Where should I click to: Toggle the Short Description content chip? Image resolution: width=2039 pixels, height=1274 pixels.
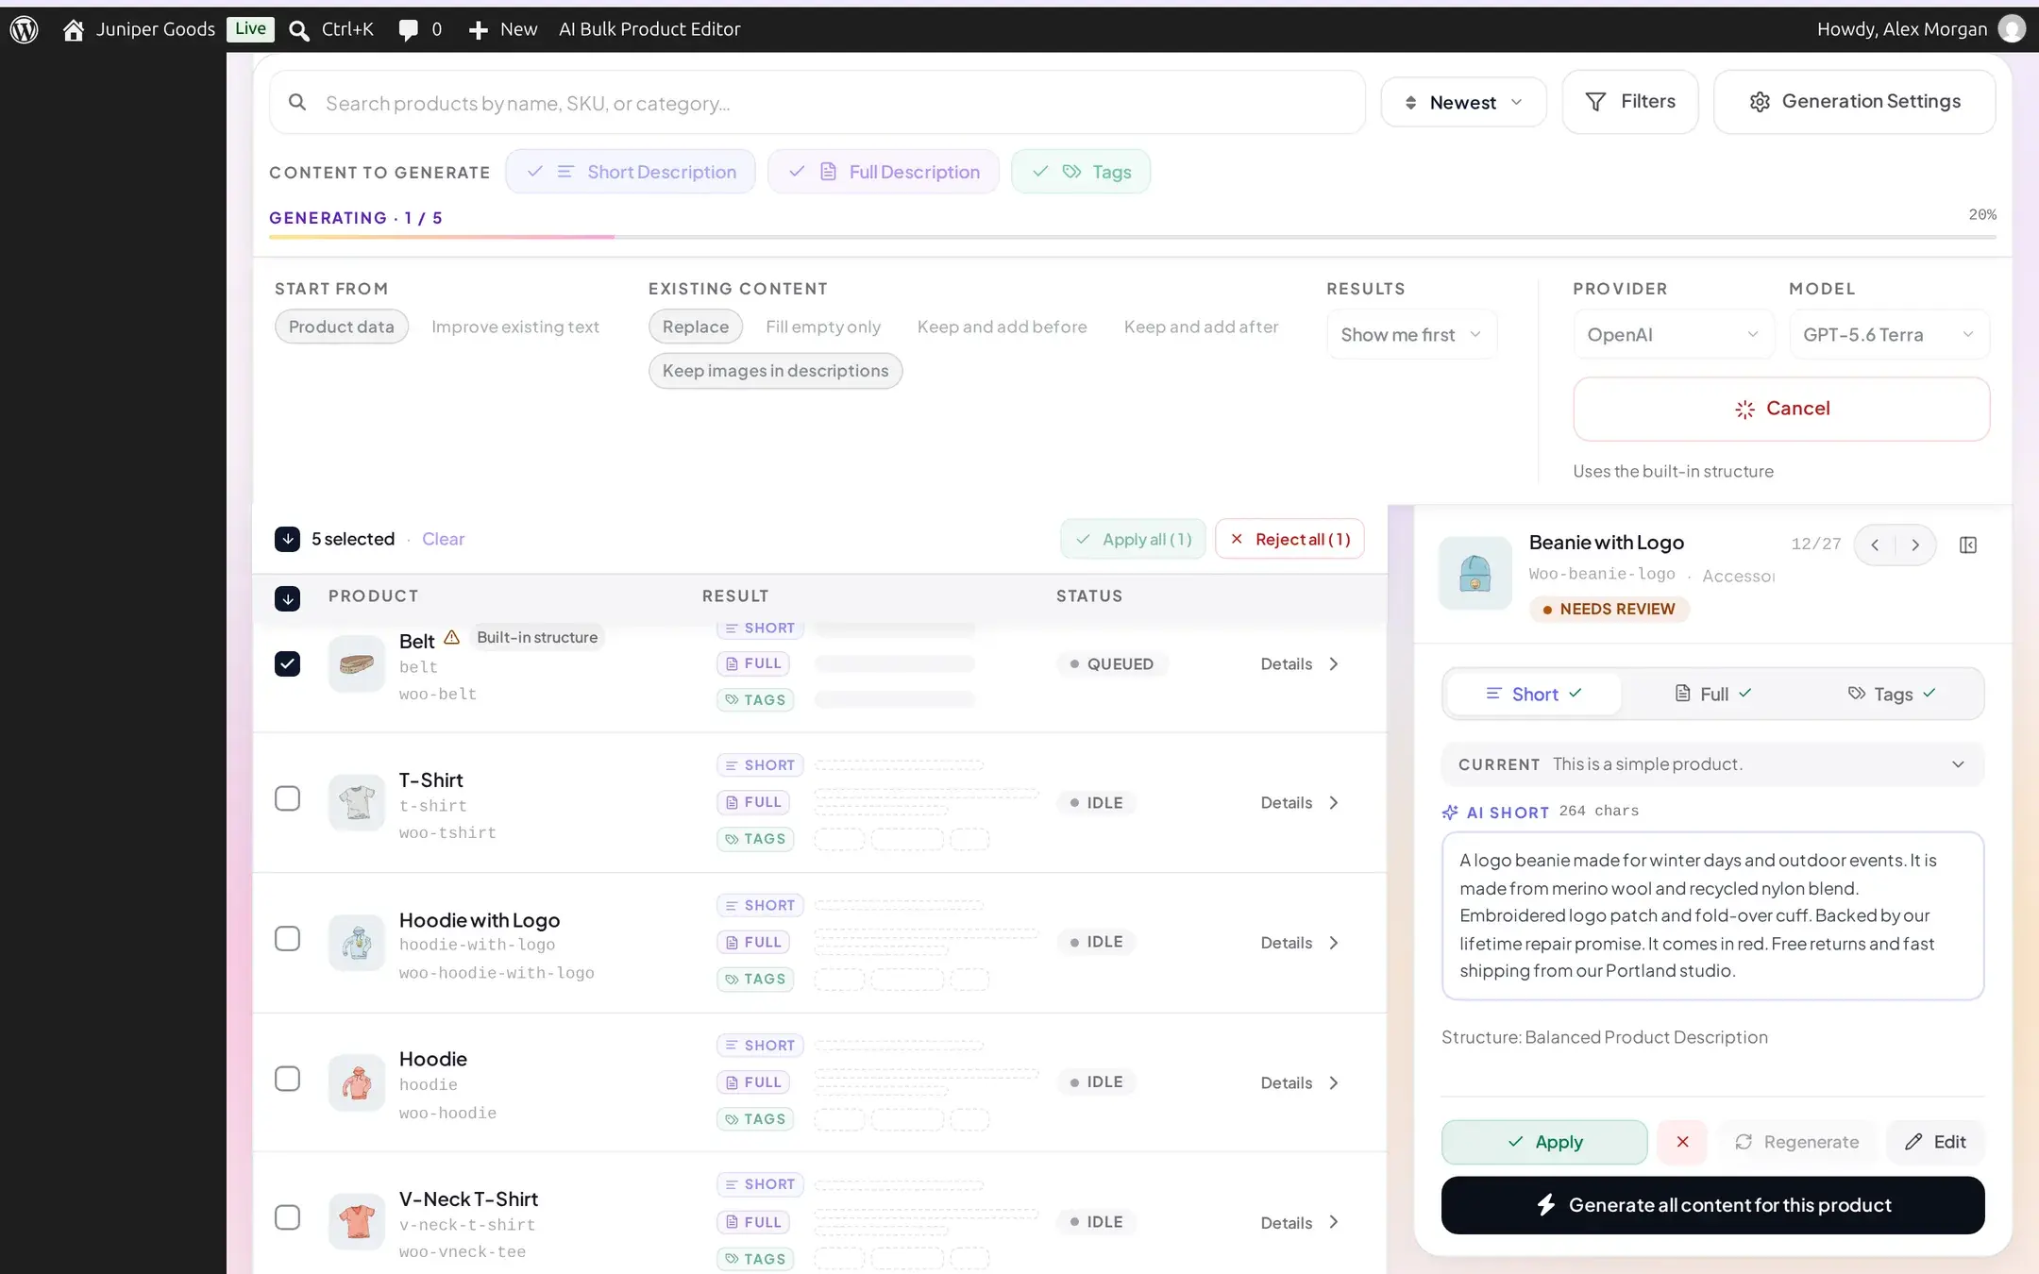tap(631, 172)
